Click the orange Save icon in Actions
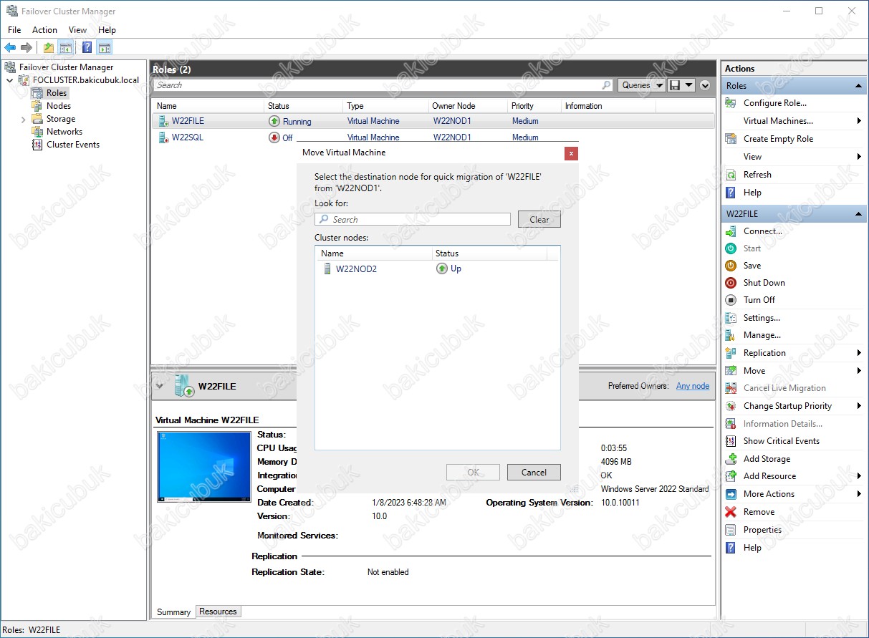This screenshot has width=869, height=638. 731,266
